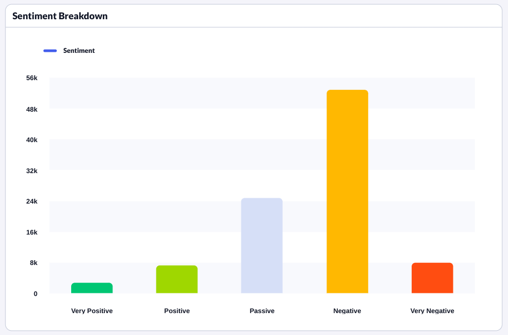Click the 40k y-axis tick label
Viewport: 508px width, 335px height.
click(32, 139)
